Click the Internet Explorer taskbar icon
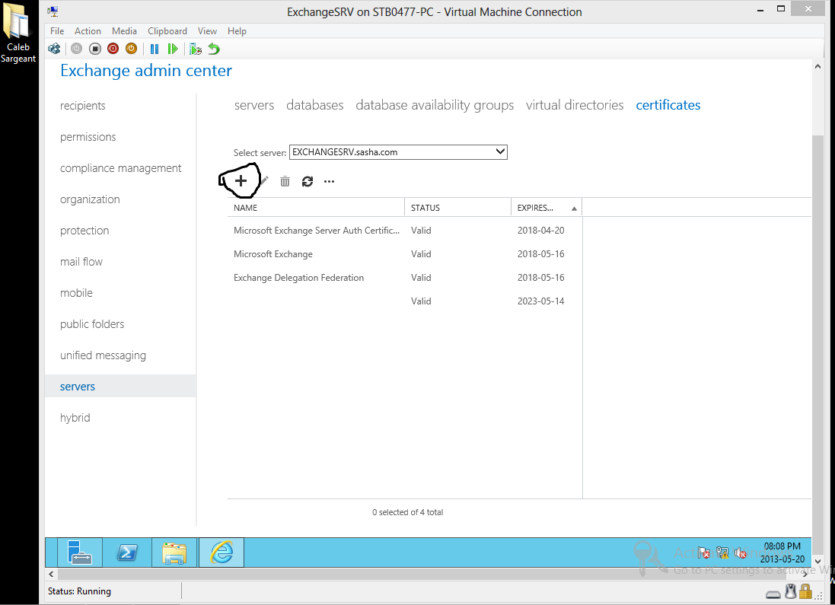The image size is (835, 605). pyautogui.click(x=221, y=552)
